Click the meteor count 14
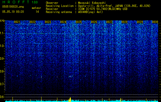 coord(37,12)
